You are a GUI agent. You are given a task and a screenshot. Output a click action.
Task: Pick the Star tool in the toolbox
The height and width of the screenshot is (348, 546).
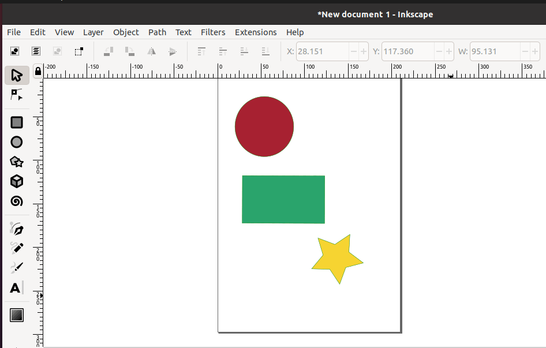16,162
